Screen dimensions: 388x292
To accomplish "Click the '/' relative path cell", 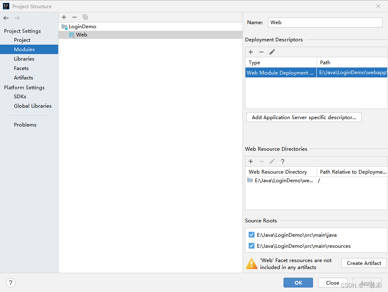I will pos(352,181).
